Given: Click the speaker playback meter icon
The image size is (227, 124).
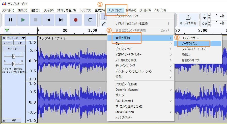Looking at the screenshot, I should pyautogui.click(x=204, y=24).
